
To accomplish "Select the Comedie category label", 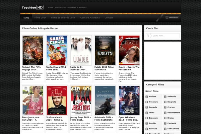I will tap(153, 107).
